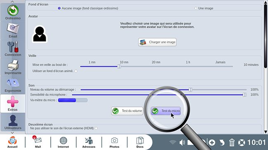This screenshot has height=150, width=268.
Task: Click the 'Vu-mètre du micro' level bar
Action: pos(73,100)
